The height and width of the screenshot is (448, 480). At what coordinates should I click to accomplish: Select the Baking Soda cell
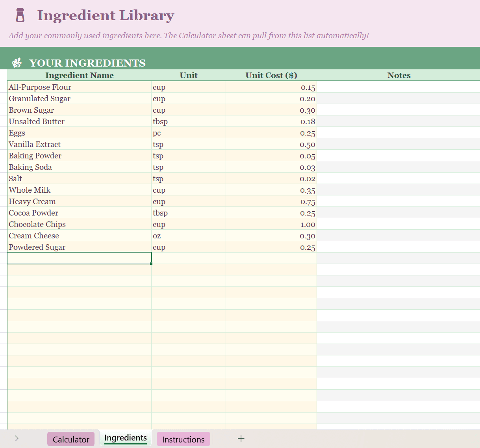[x=80, y=167]
